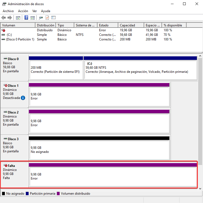Click the show/hide console tree icon
Viewport: 203px width, 203px height.
(18, 18)
